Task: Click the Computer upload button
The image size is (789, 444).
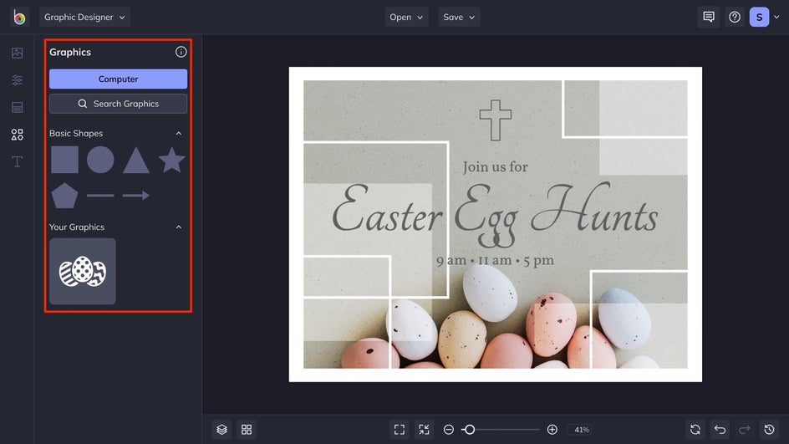Action: pos(118,79)
